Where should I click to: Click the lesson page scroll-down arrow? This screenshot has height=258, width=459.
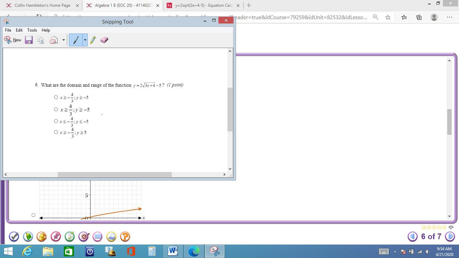449,216
